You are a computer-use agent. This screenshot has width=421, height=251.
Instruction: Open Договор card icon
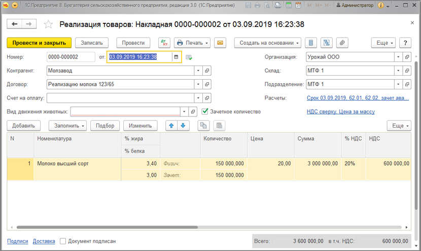click(x=207, y=84)
